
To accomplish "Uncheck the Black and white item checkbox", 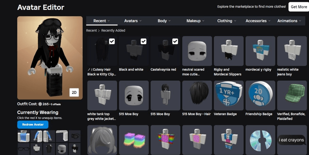I will 144,41.
